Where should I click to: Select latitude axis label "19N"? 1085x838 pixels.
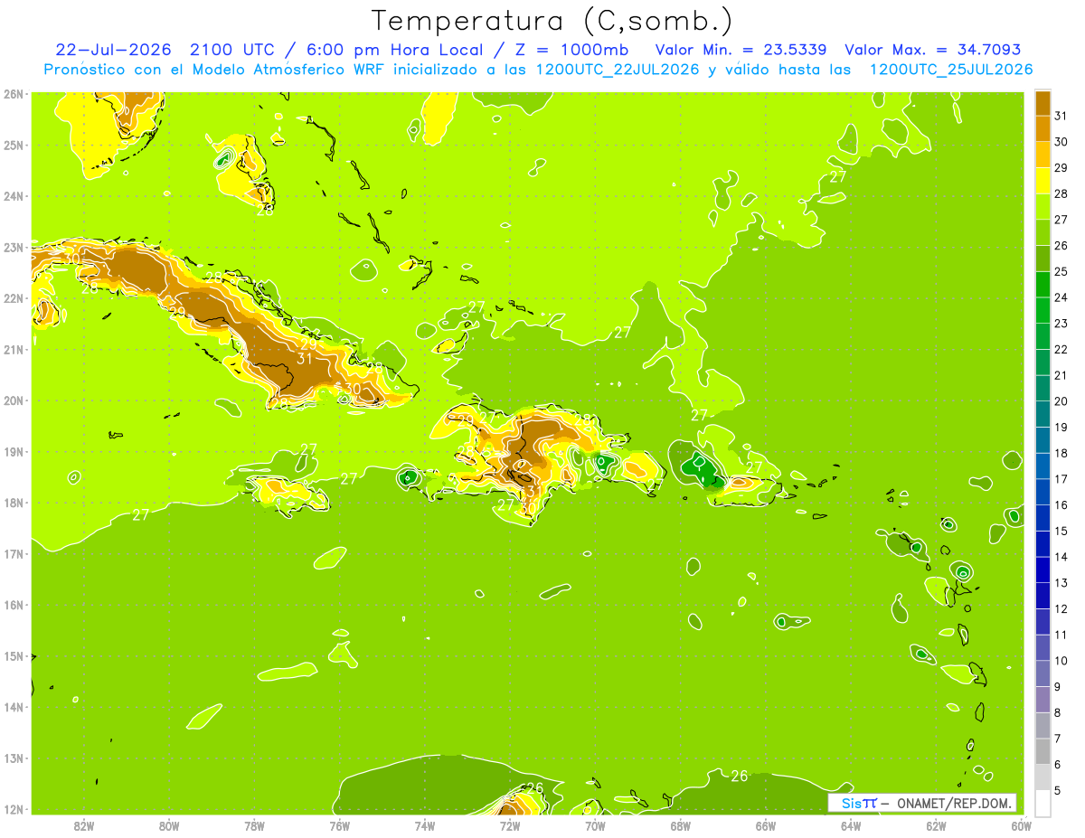[x=13, y=451]
